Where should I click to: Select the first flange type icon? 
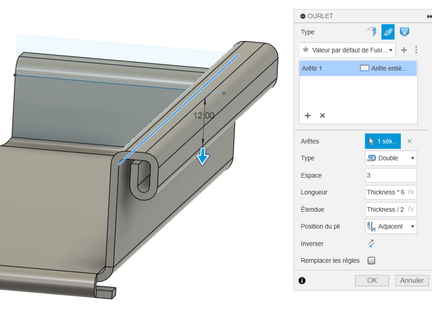(372, 32)
